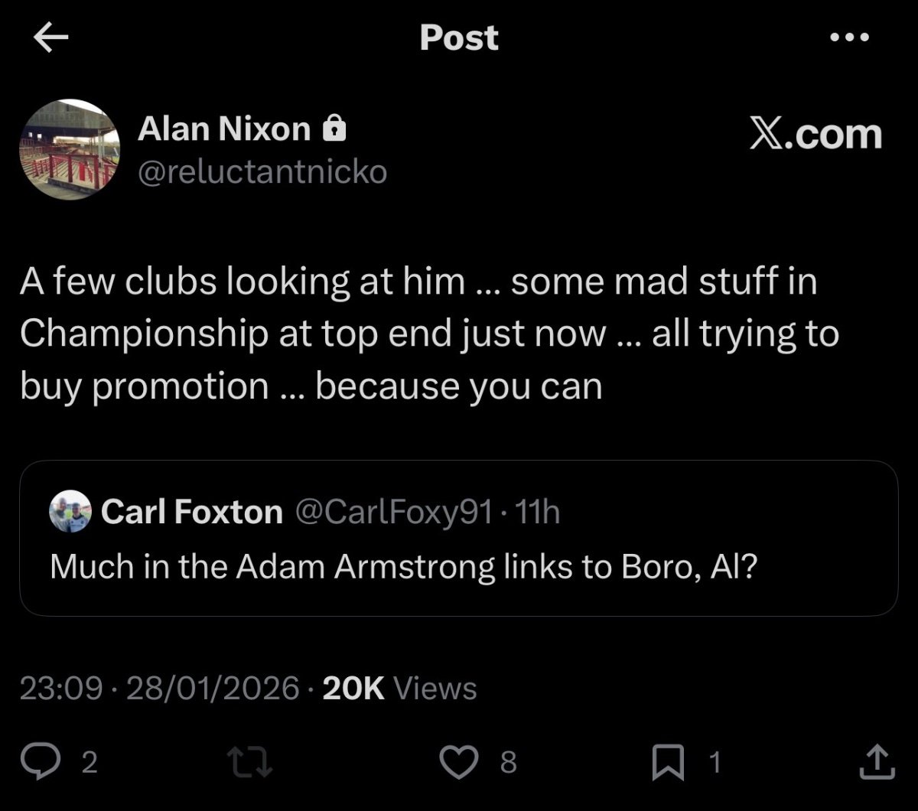Tap the Post header title
The width and height of the screenshot is (918, 811).
tap(459, 37)
